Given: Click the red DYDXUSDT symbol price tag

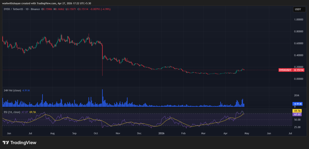Looking at the screenshot, I should pyautogui.click(x=285, y=70).
